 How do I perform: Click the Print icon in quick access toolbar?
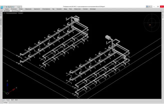coord(19,7)
